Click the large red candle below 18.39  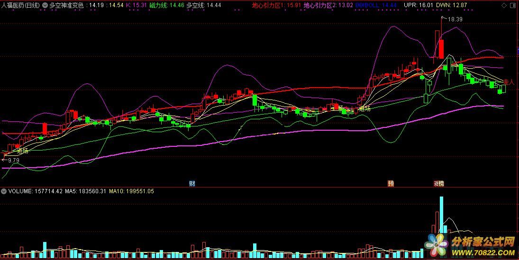pyautogui.click(x=441, y=48)
